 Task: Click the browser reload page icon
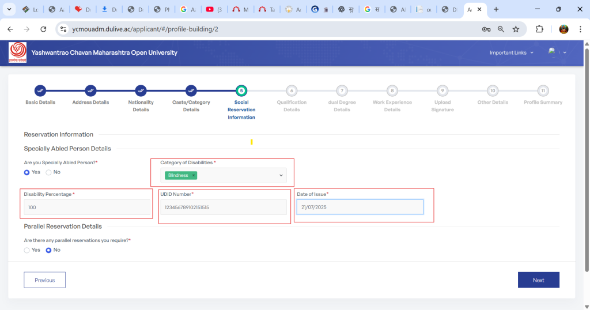(43, 29)
